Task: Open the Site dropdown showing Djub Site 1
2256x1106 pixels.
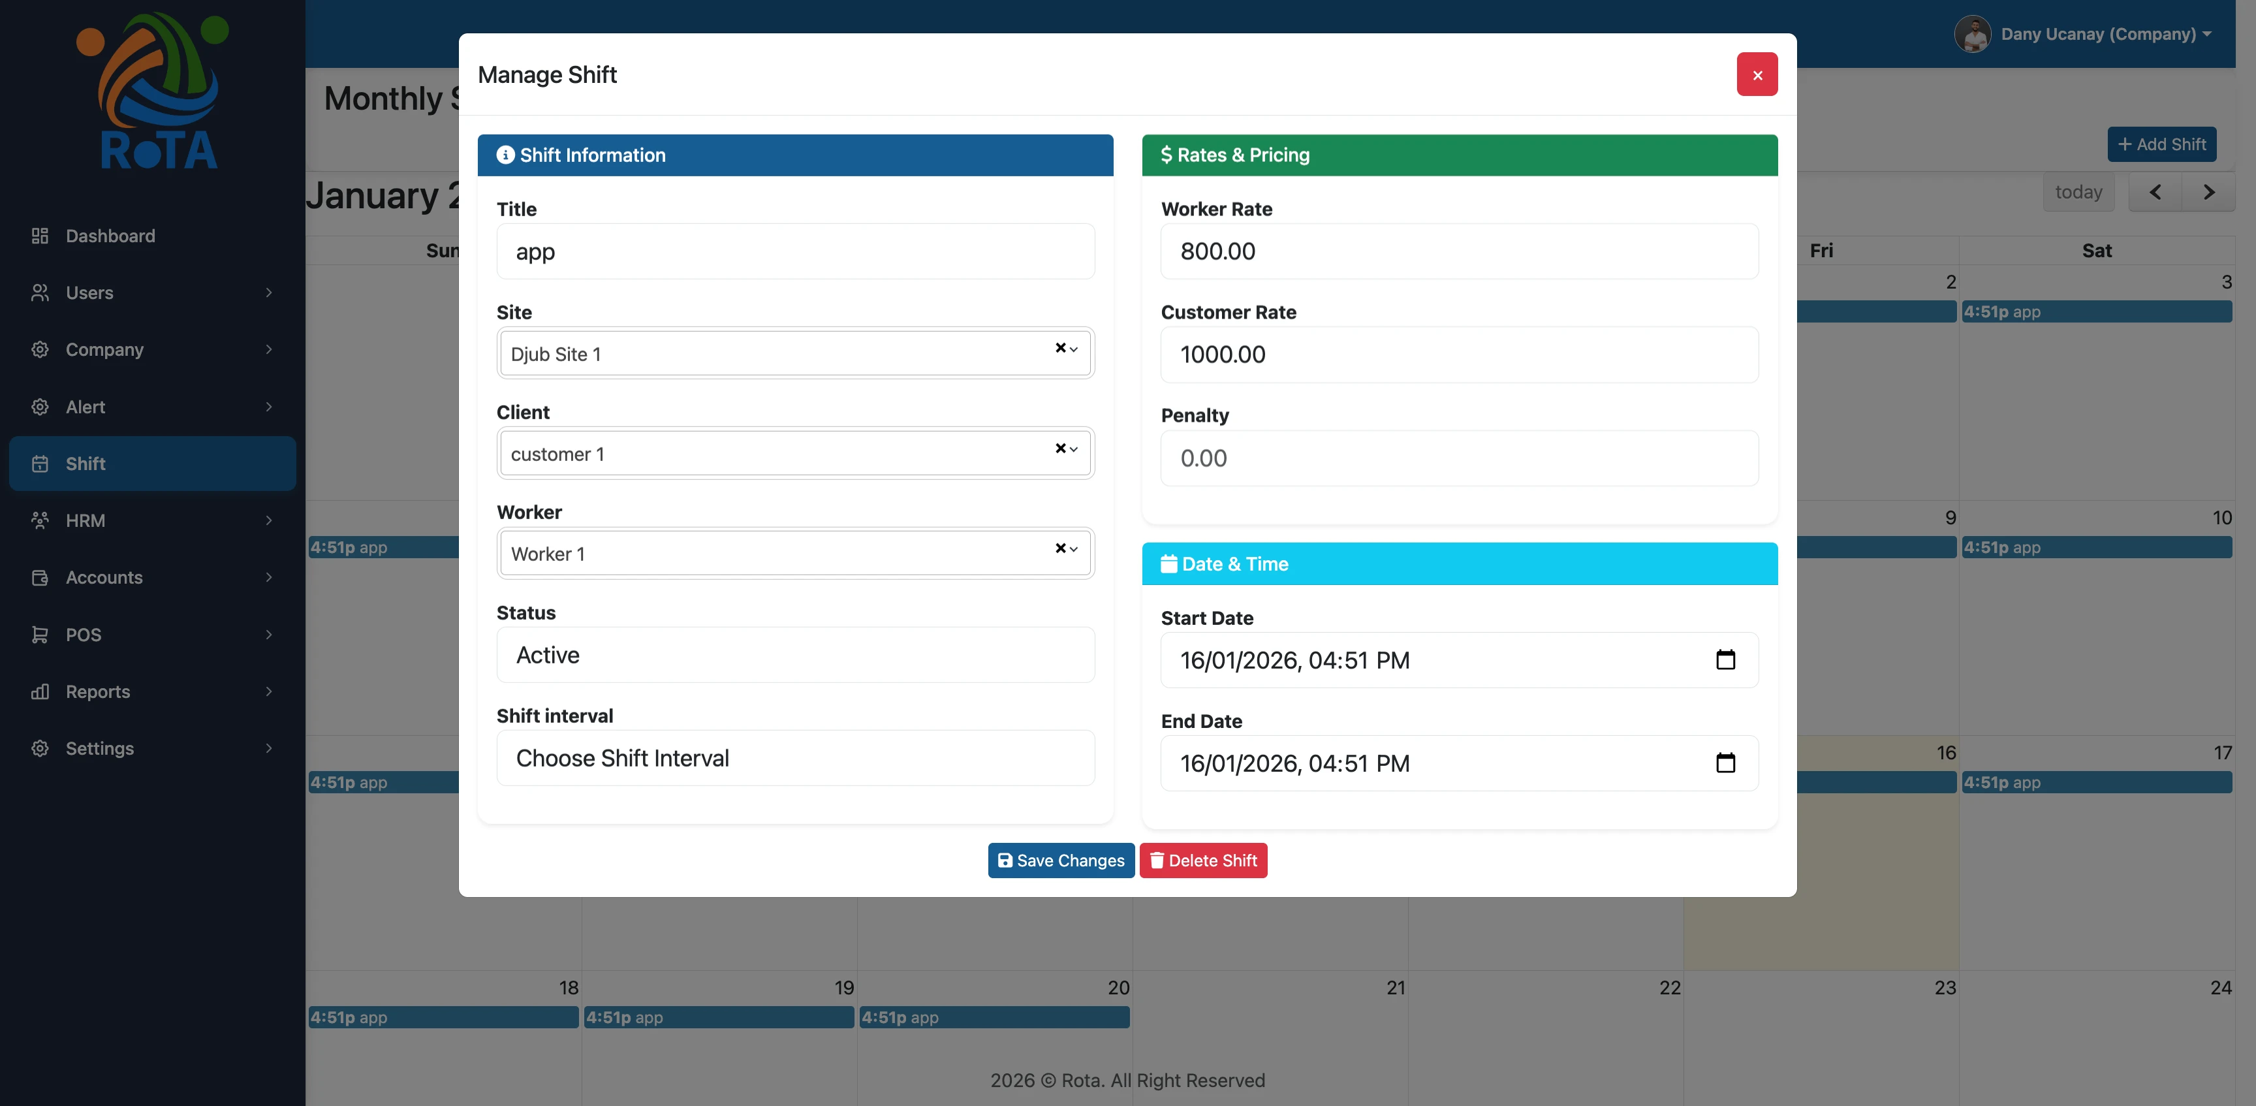Action: coord(771,354)
